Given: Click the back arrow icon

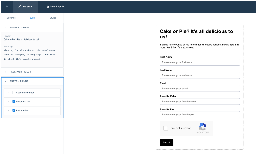Looking at the screenshot, I should point(7,6).
